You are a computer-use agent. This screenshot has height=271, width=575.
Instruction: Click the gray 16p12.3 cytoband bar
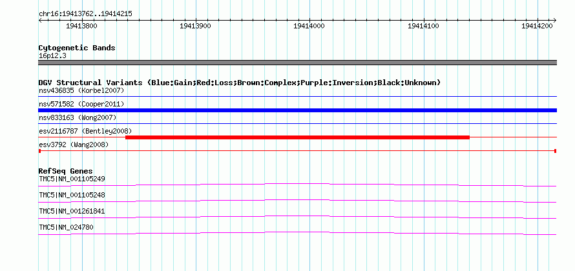point(298,63)
